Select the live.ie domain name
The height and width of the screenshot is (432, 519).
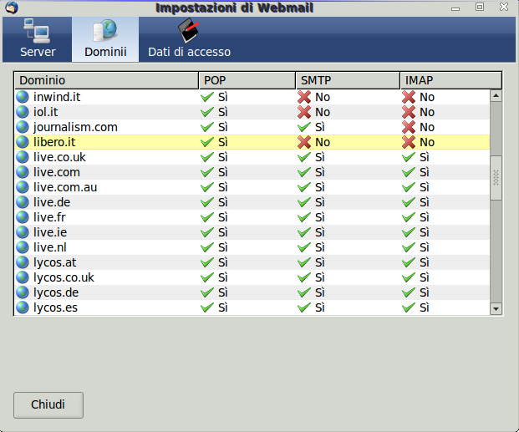tap(50, 232)
